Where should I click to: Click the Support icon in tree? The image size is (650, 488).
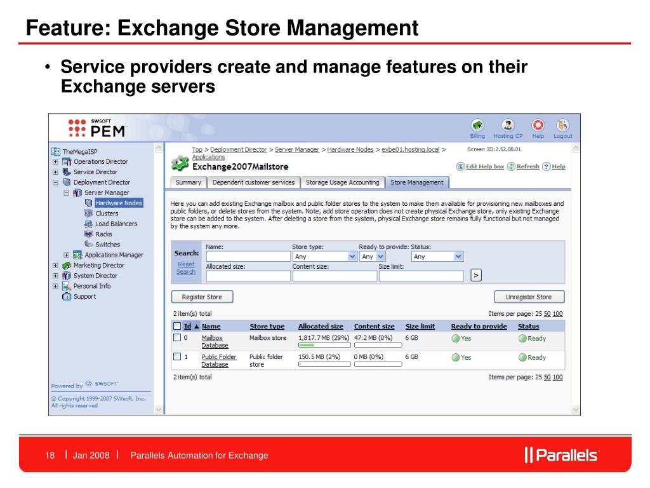click(67, 296)
